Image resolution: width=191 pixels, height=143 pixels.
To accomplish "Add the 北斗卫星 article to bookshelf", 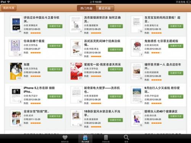I will pyautogui.click(x=55, y=26).
